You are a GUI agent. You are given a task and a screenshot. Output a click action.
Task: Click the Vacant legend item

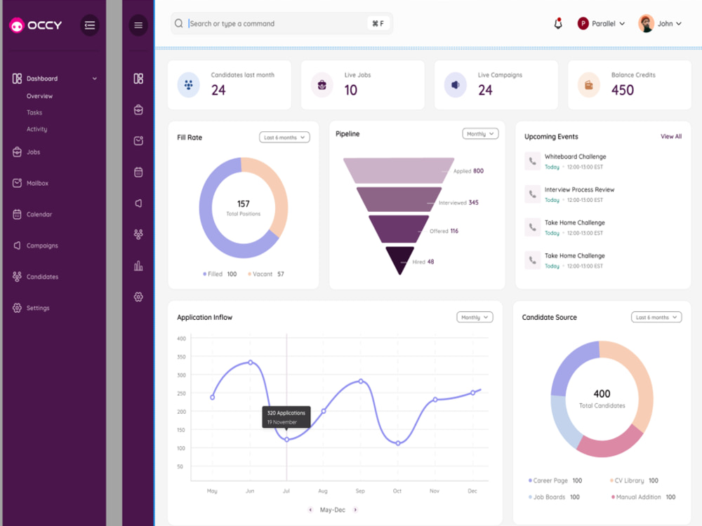pos(266,274)
